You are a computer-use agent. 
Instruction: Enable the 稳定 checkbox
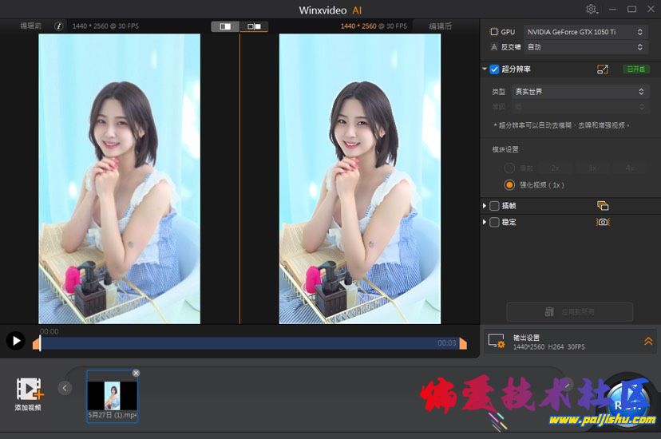[495, 222]
